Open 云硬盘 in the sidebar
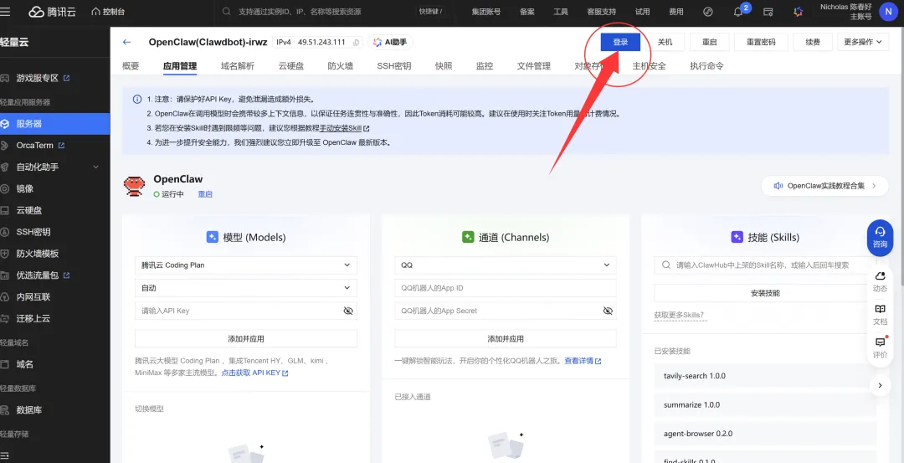 point(28,210)
